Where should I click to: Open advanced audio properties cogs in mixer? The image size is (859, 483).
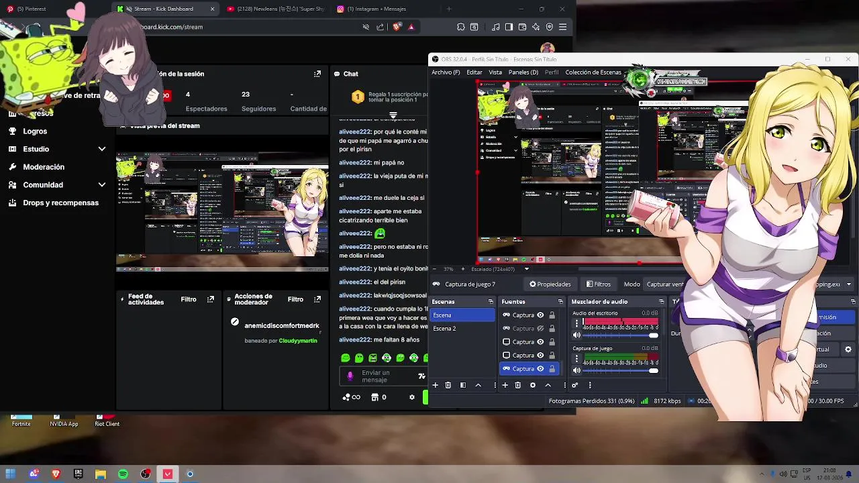pyautogui.click(x=574, y=385)
